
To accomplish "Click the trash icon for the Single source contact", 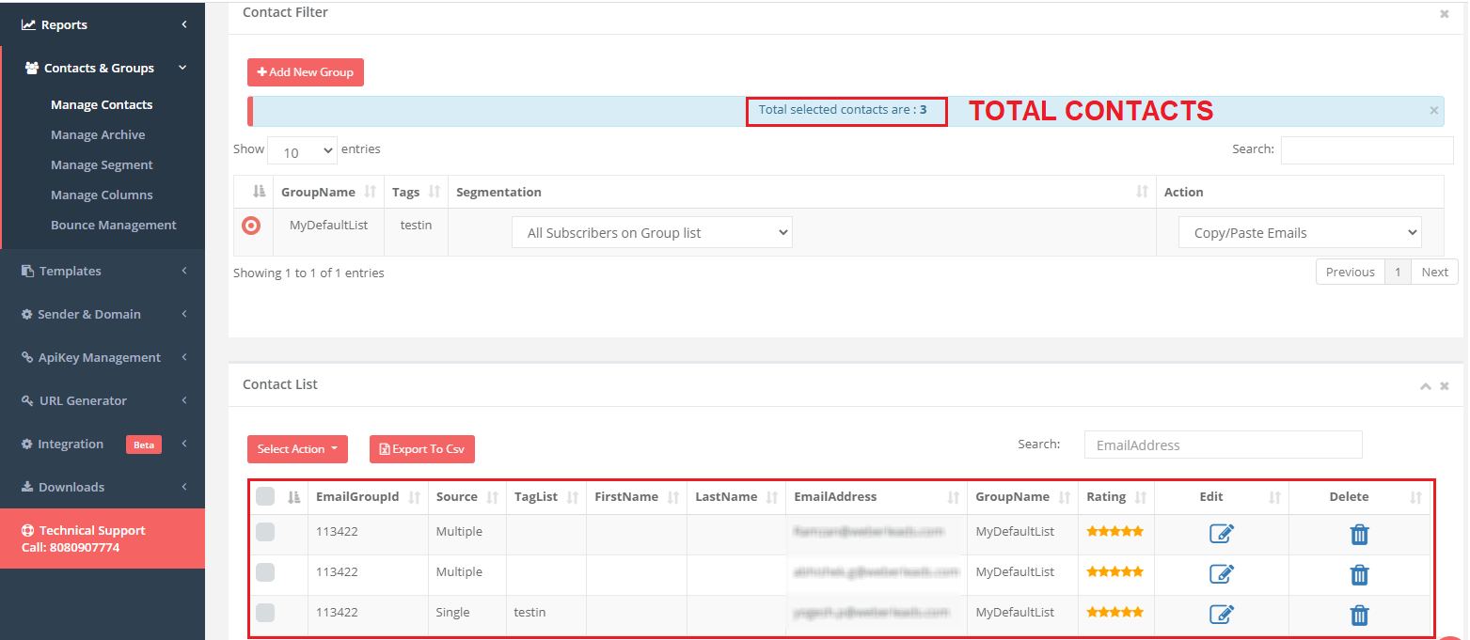I will tap(1359, 615).
